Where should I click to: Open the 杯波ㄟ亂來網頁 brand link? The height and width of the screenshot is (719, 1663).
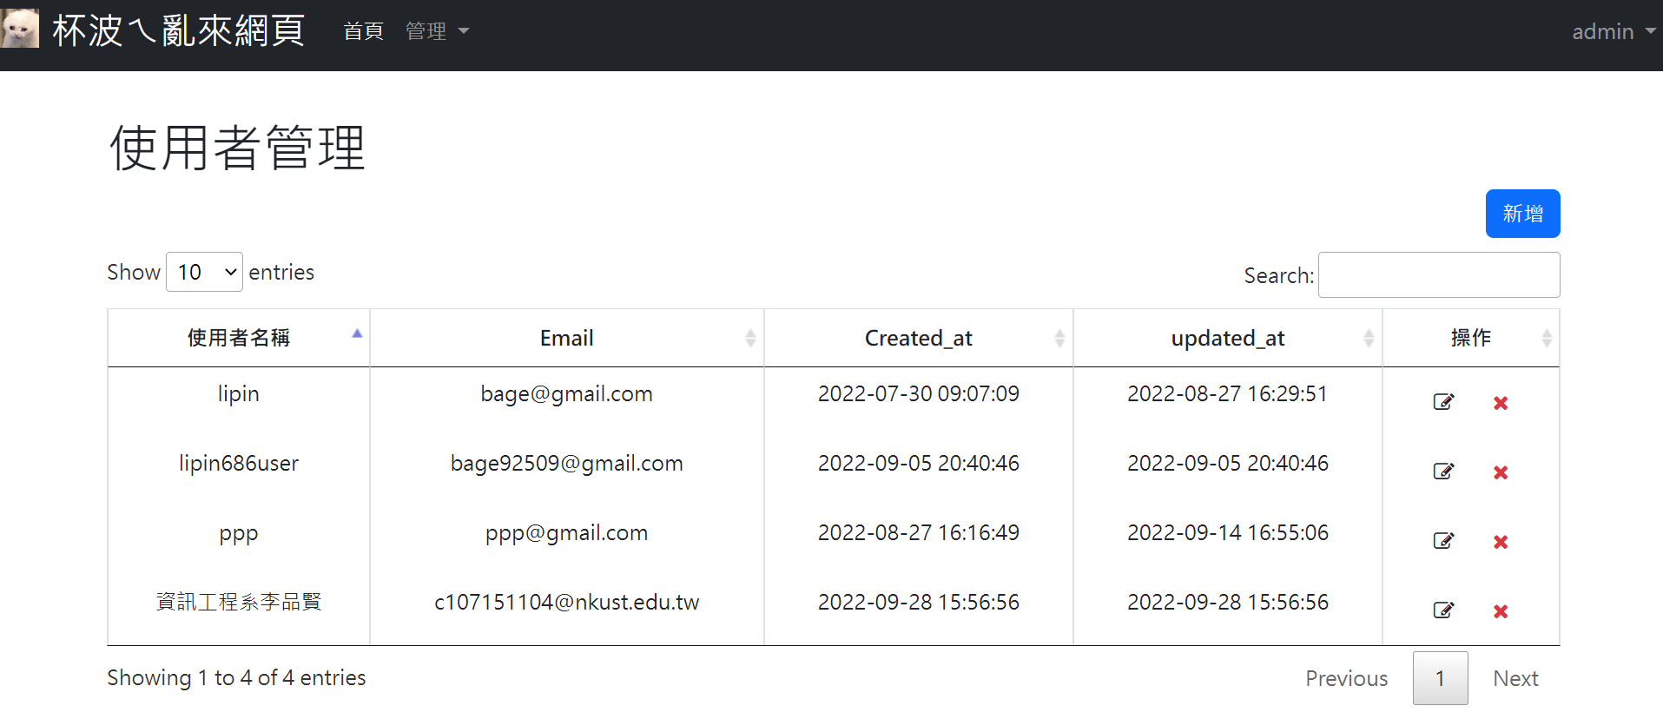(178, 30)
